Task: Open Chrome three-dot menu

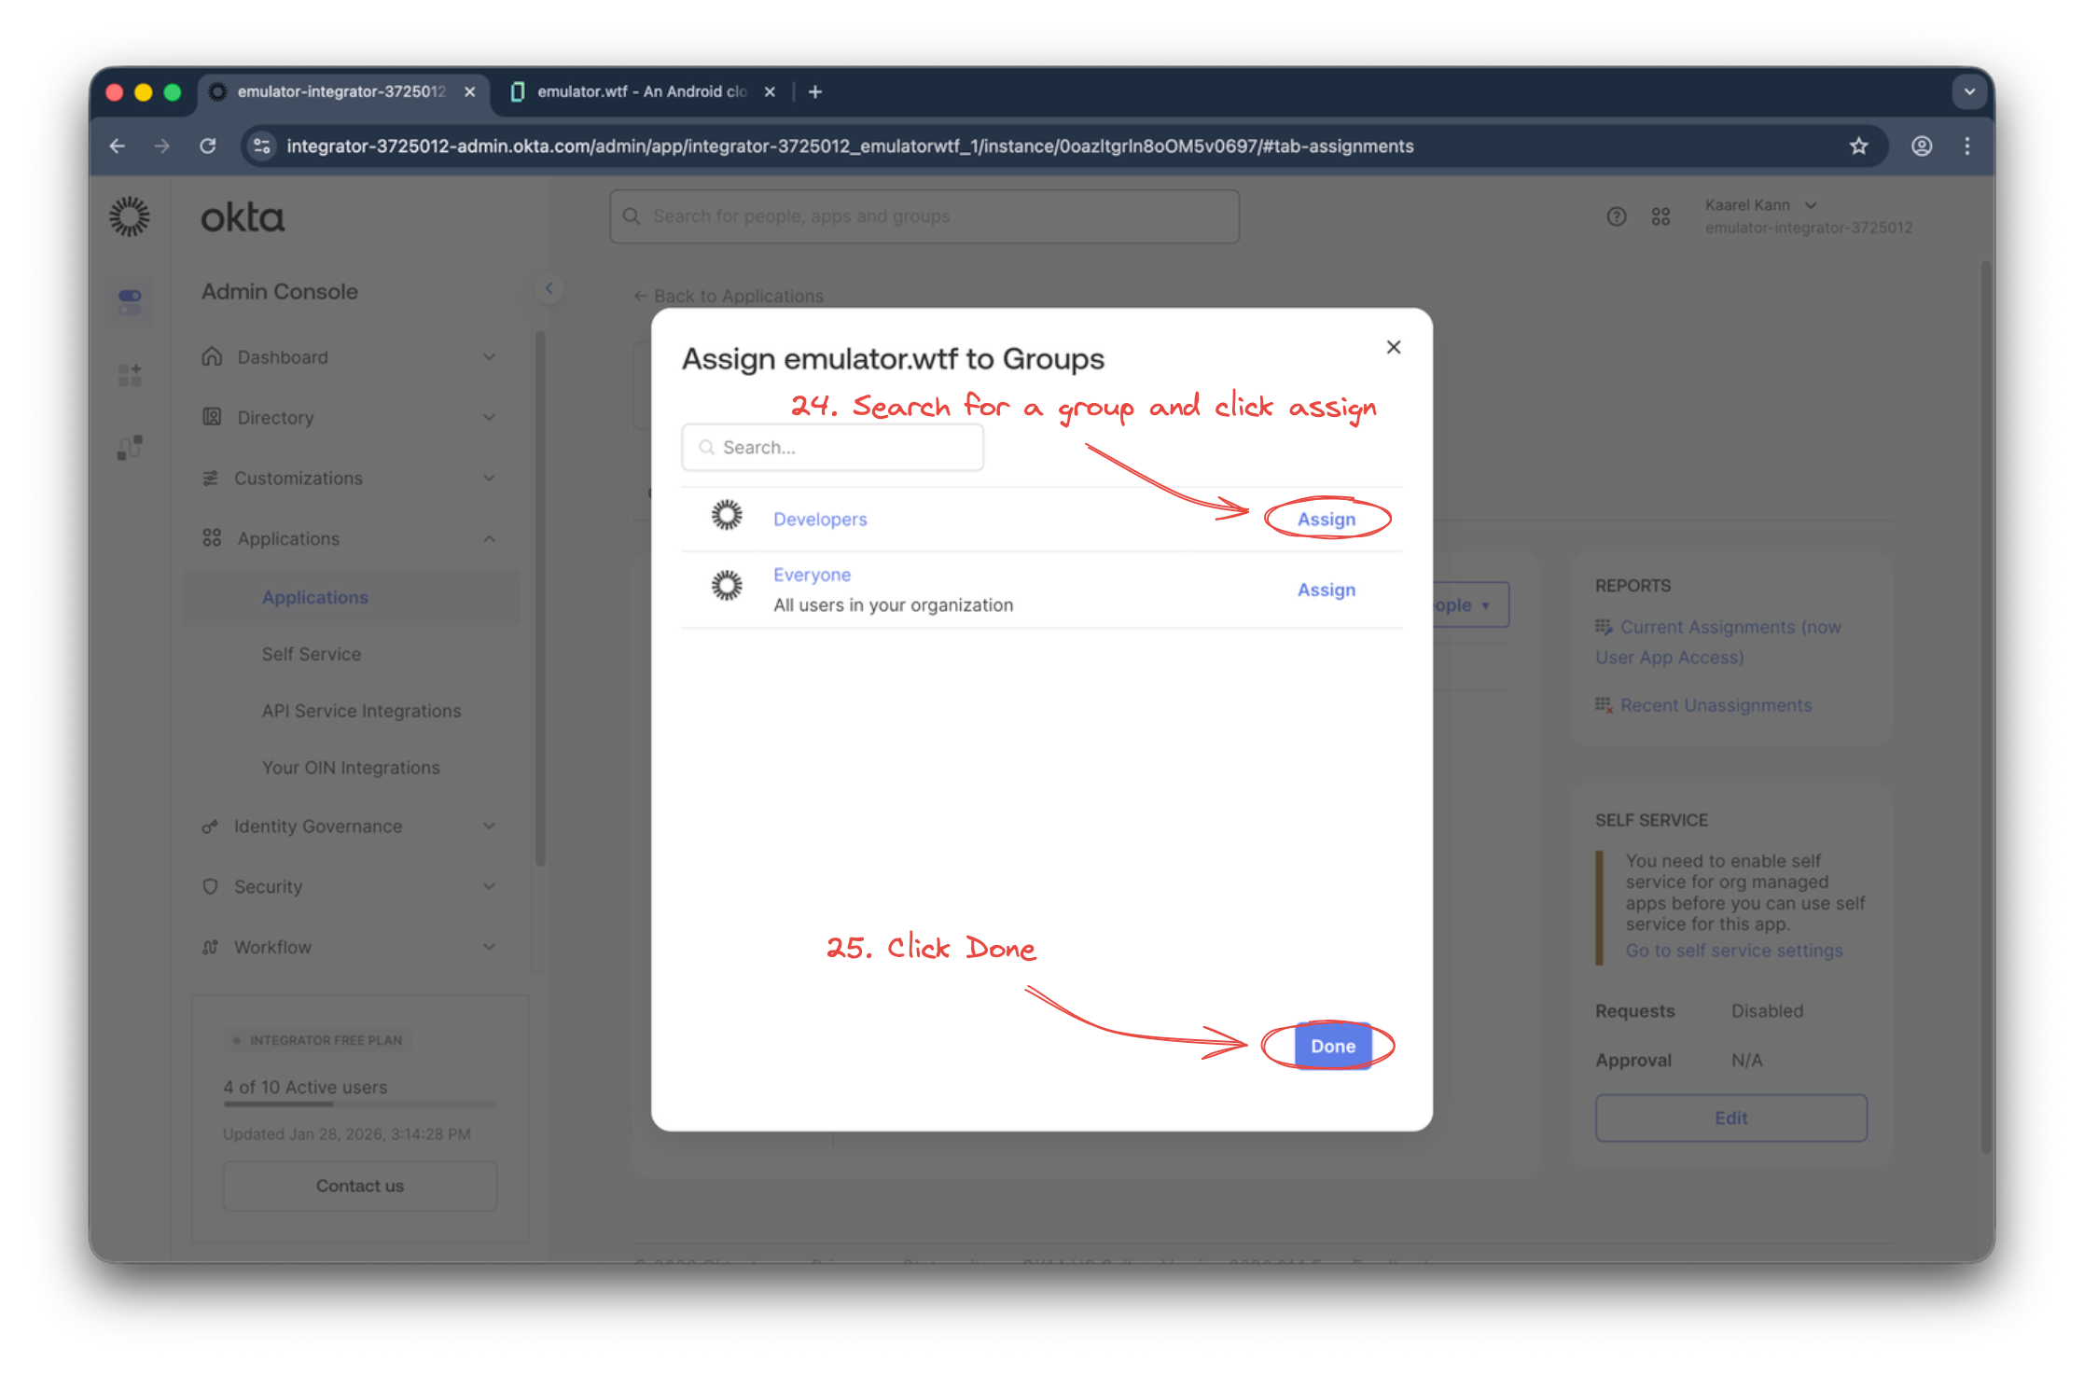Action: point(1966,146)
